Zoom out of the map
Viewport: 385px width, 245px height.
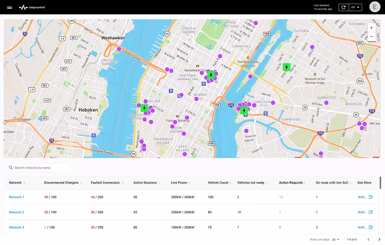click(x=371, y=37)
